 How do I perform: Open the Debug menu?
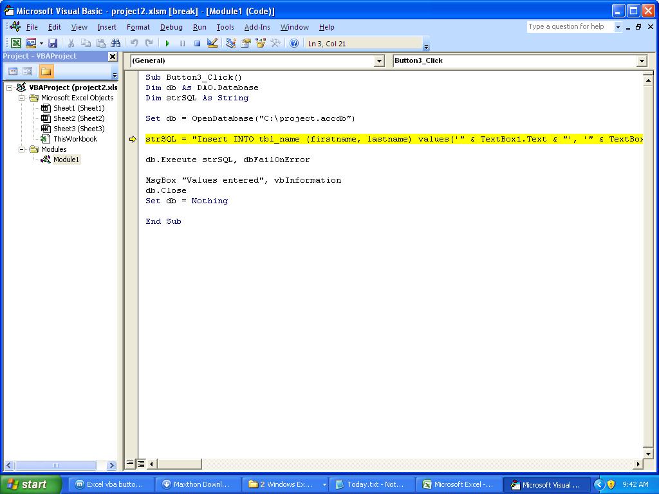click(x=171, y=27)
